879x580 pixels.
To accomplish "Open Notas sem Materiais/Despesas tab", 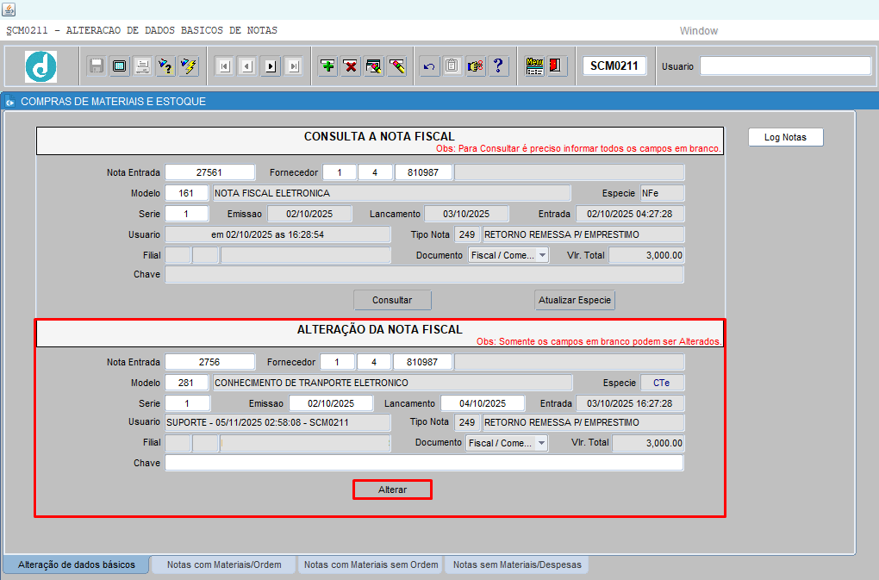I will 517,564.
